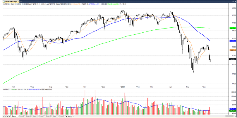Jump to first sheet navigation arrow
The image size is (237, 118).
(4, 116)
